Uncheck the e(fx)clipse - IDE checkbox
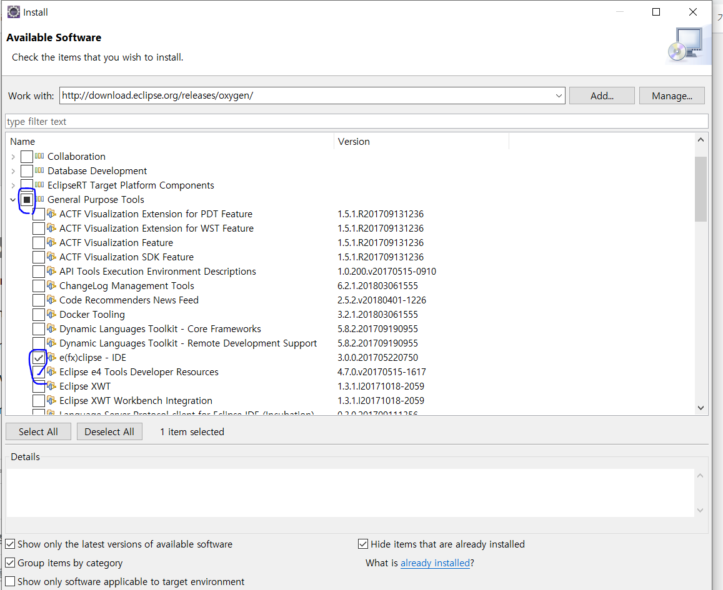 [x=39, y=358]
